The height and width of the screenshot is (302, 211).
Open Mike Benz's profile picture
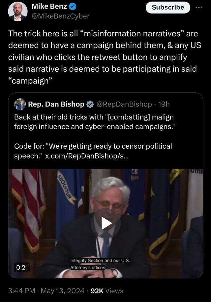(x=18, y=12)
